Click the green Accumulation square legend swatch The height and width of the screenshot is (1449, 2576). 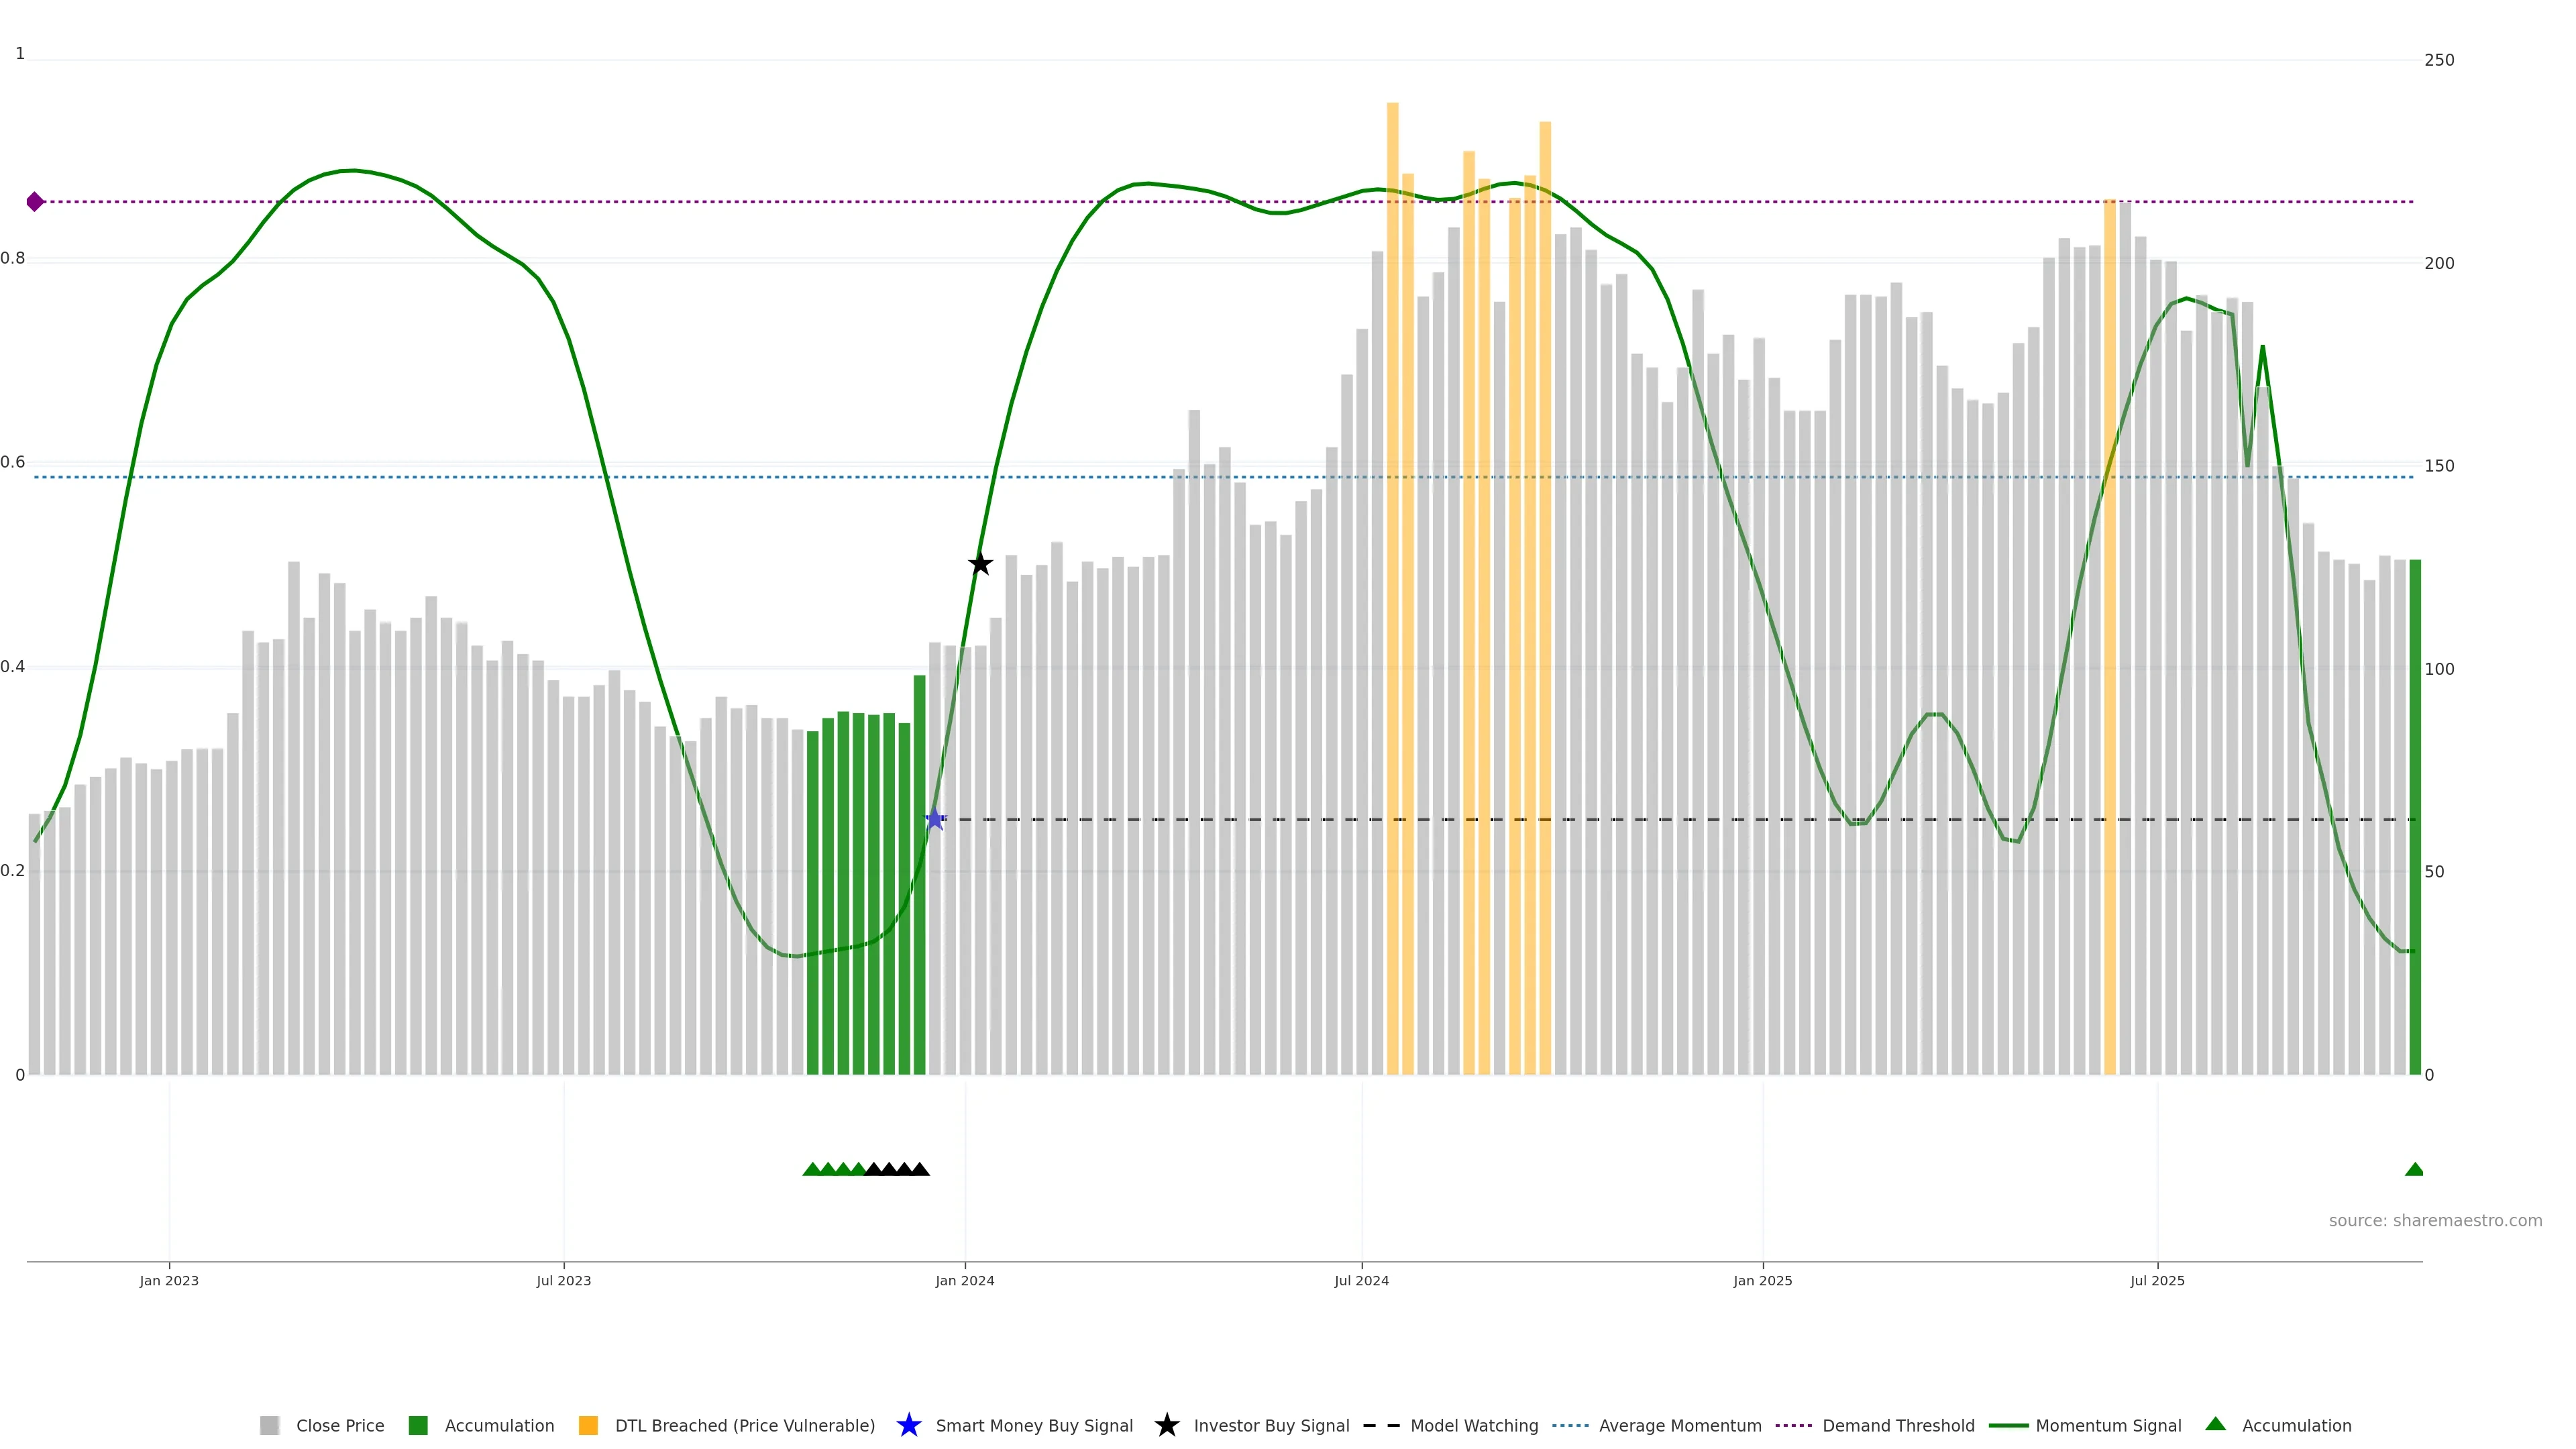pos(418,1425)
